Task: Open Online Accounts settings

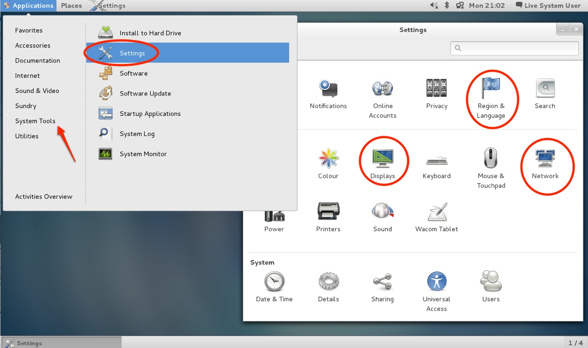Action: [x=382, y=99]
